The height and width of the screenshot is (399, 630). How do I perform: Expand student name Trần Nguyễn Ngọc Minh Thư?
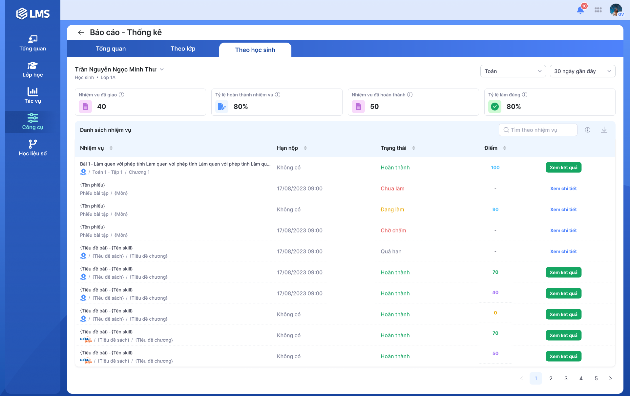pyautogui.click(x=162, y=70)
